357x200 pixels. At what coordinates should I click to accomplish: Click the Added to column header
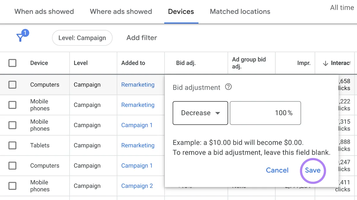coord(133,63)
